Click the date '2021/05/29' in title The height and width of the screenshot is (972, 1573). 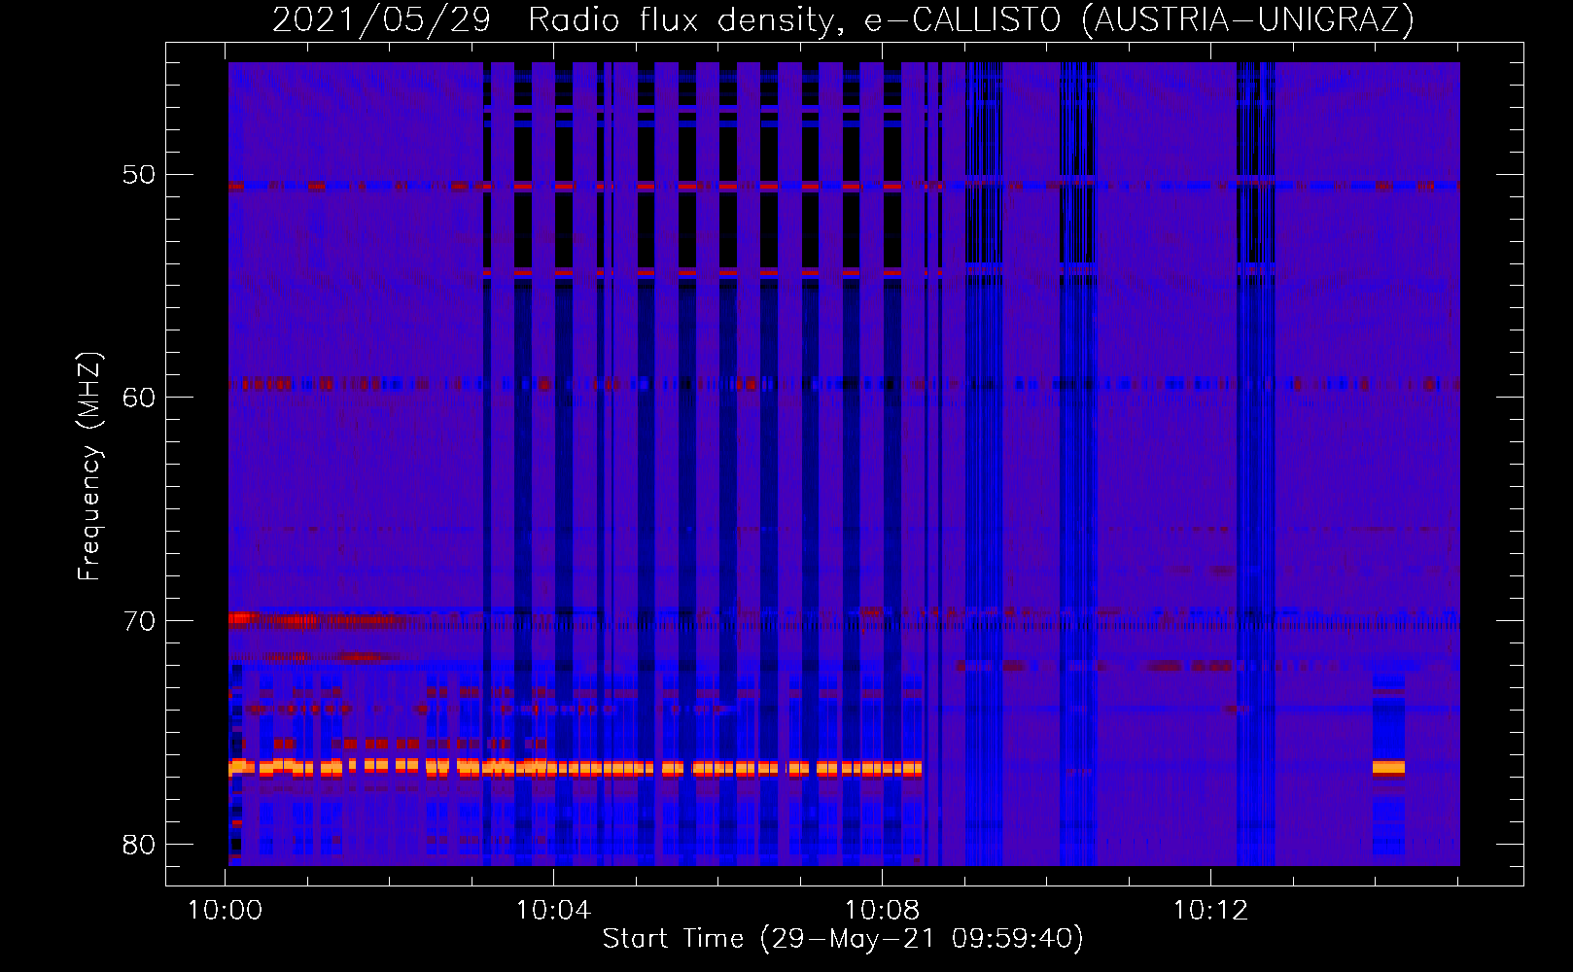click(381, 20)
